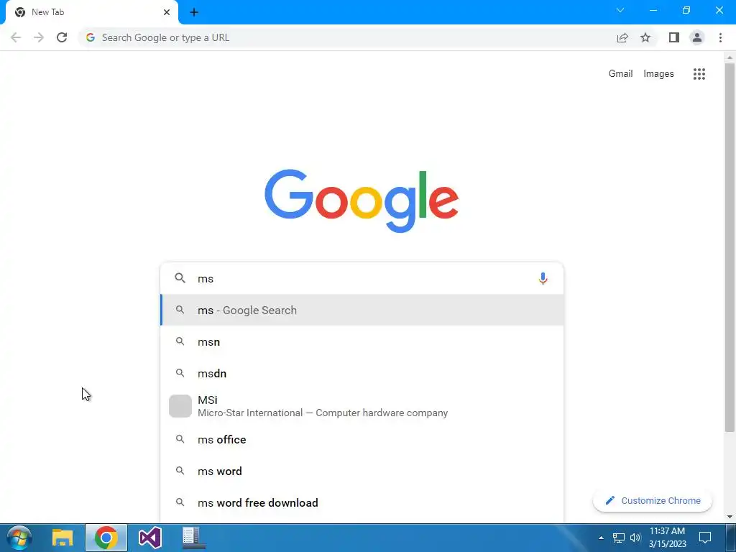
Task: Click the page vertical scrollbar thumb
Action: pyautogui.click(x=730, y=247)
